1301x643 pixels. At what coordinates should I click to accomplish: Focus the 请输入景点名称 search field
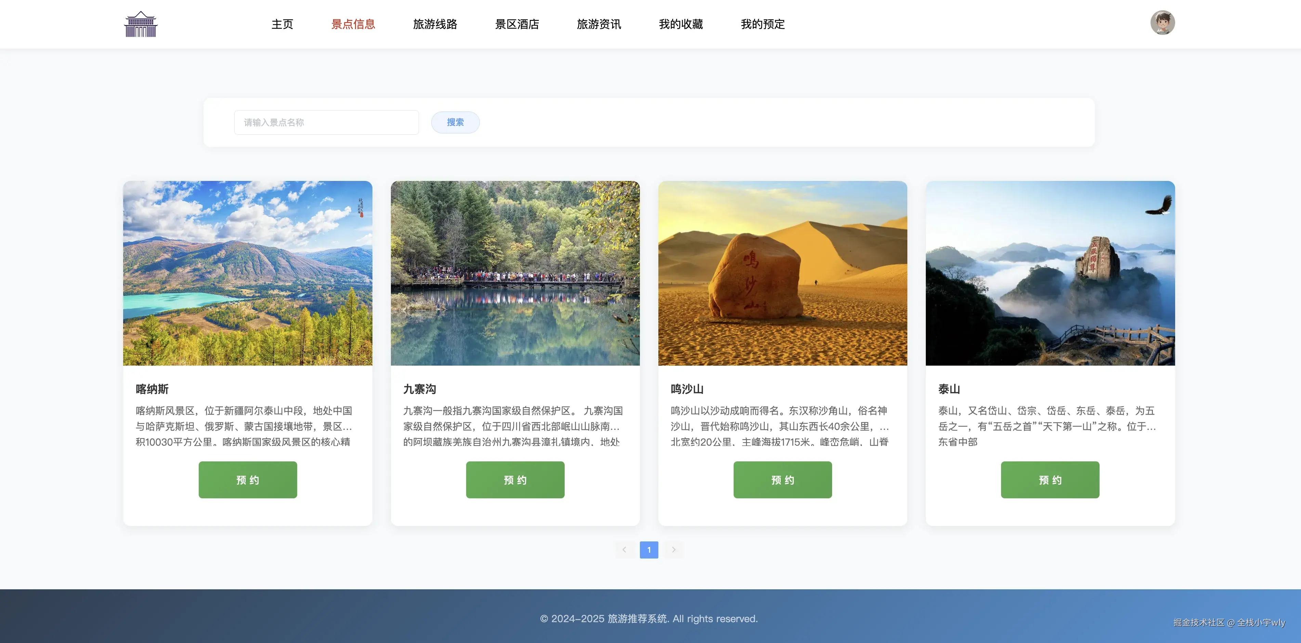click(326, 122)
